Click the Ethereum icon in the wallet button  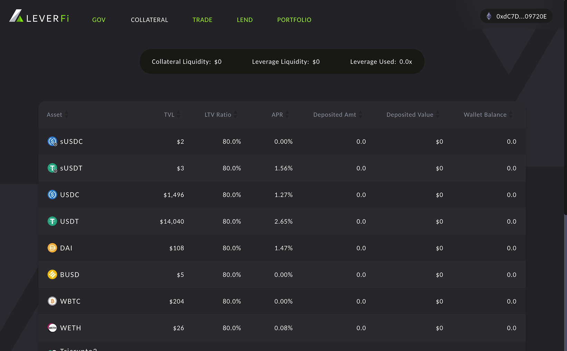coord(489,16)
